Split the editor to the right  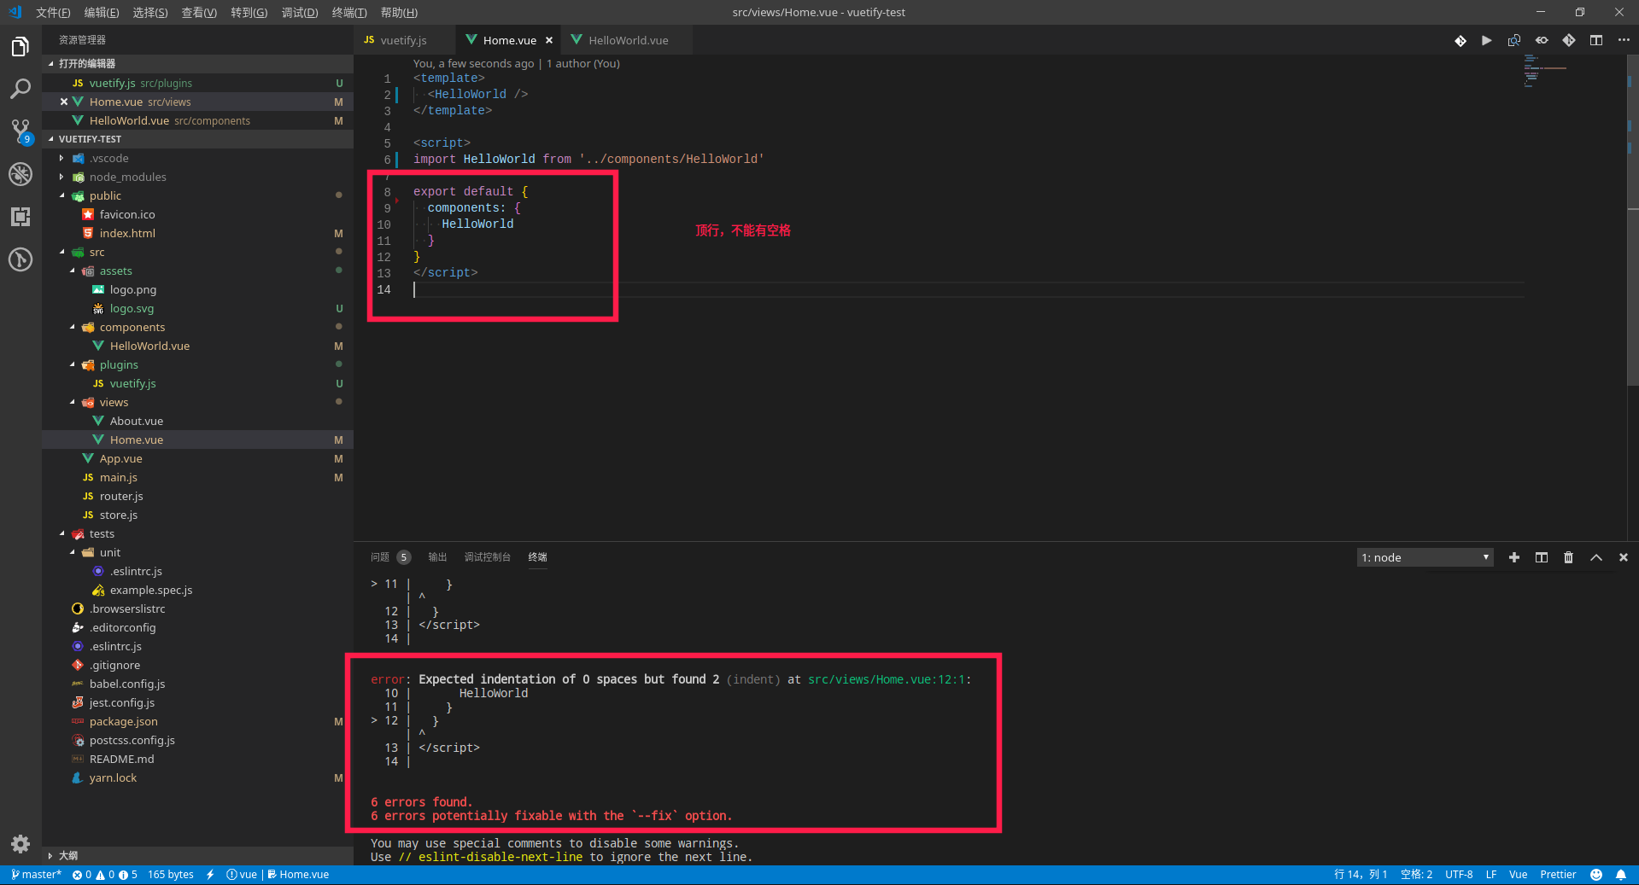[x=1596, y=40]
